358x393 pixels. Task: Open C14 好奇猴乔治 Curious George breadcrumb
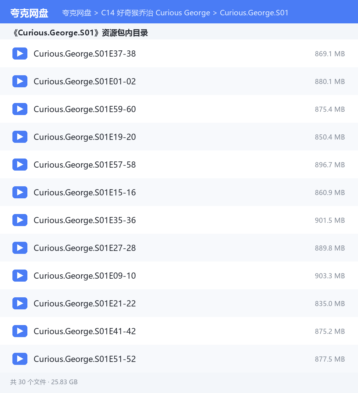click(156, 13)
